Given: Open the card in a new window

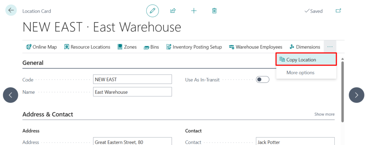Looking at the screenshot, I should (338, 11).
